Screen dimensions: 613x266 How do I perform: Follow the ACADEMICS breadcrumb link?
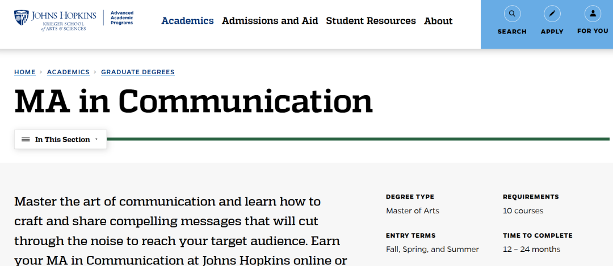[x=69, y=72]
